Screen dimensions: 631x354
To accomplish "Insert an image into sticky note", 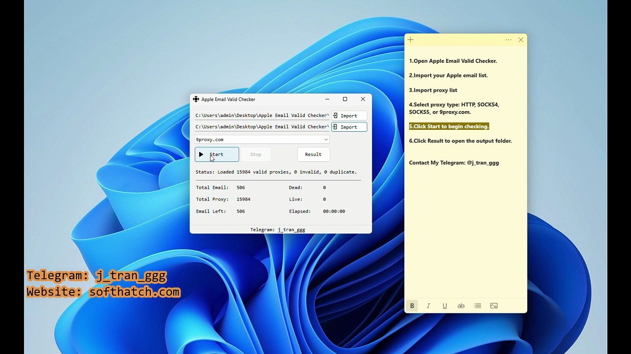I will [x=494, y=306].
